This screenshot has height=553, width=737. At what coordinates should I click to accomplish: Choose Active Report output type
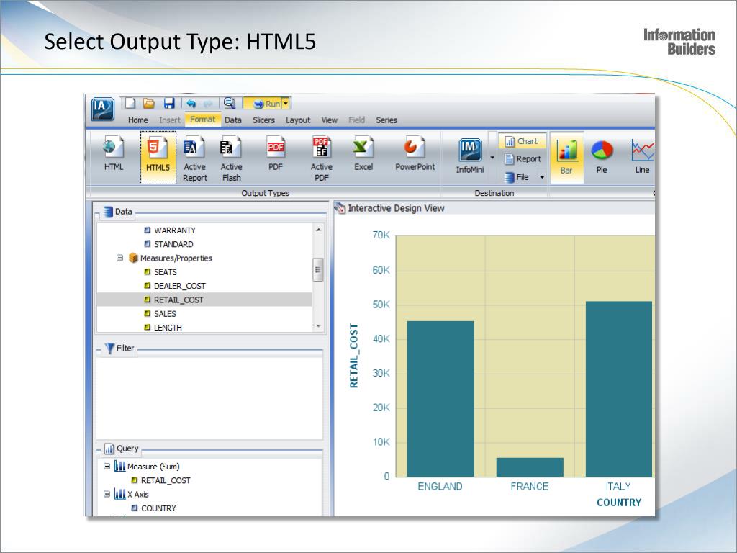pos(194,159)
